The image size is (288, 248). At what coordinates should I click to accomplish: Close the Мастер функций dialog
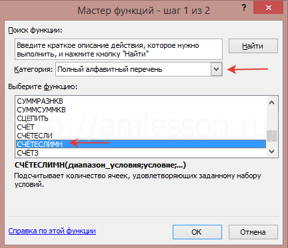[269, 8]
